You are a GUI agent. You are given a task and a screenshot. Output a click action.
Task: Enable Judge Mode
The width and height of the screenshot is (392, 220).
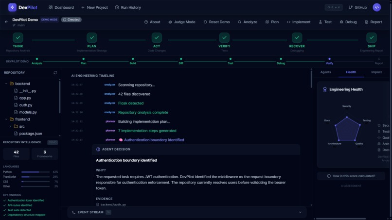[182, 22]
